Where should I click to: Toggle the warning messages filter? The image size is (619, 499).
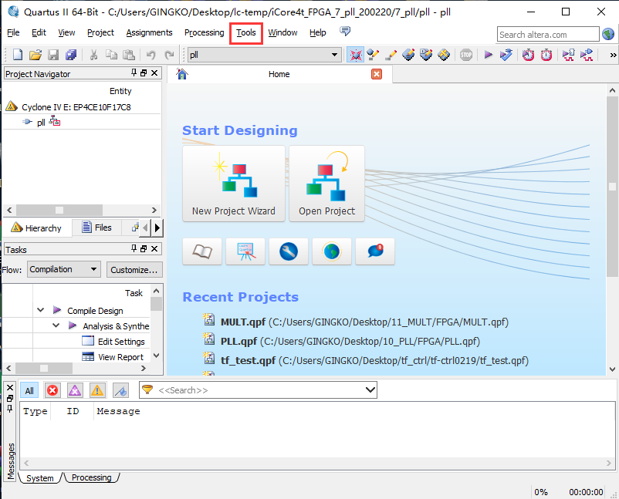[x=96, y=390]
